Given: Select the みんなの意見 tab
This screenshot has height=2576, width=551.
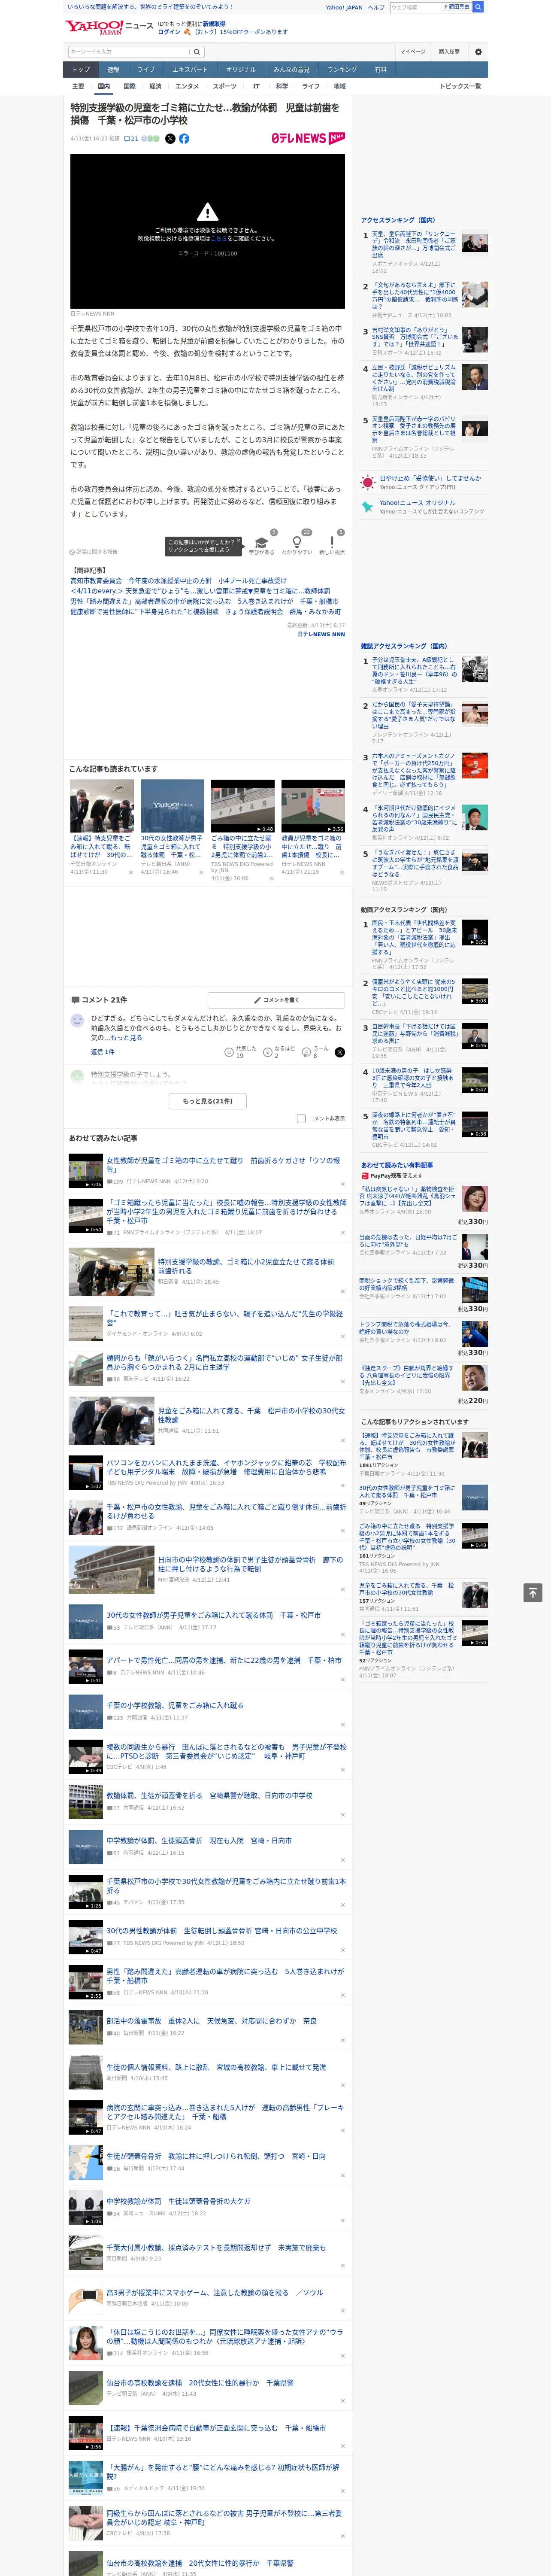Looking at the screenshot, I should tap(292, 70).
